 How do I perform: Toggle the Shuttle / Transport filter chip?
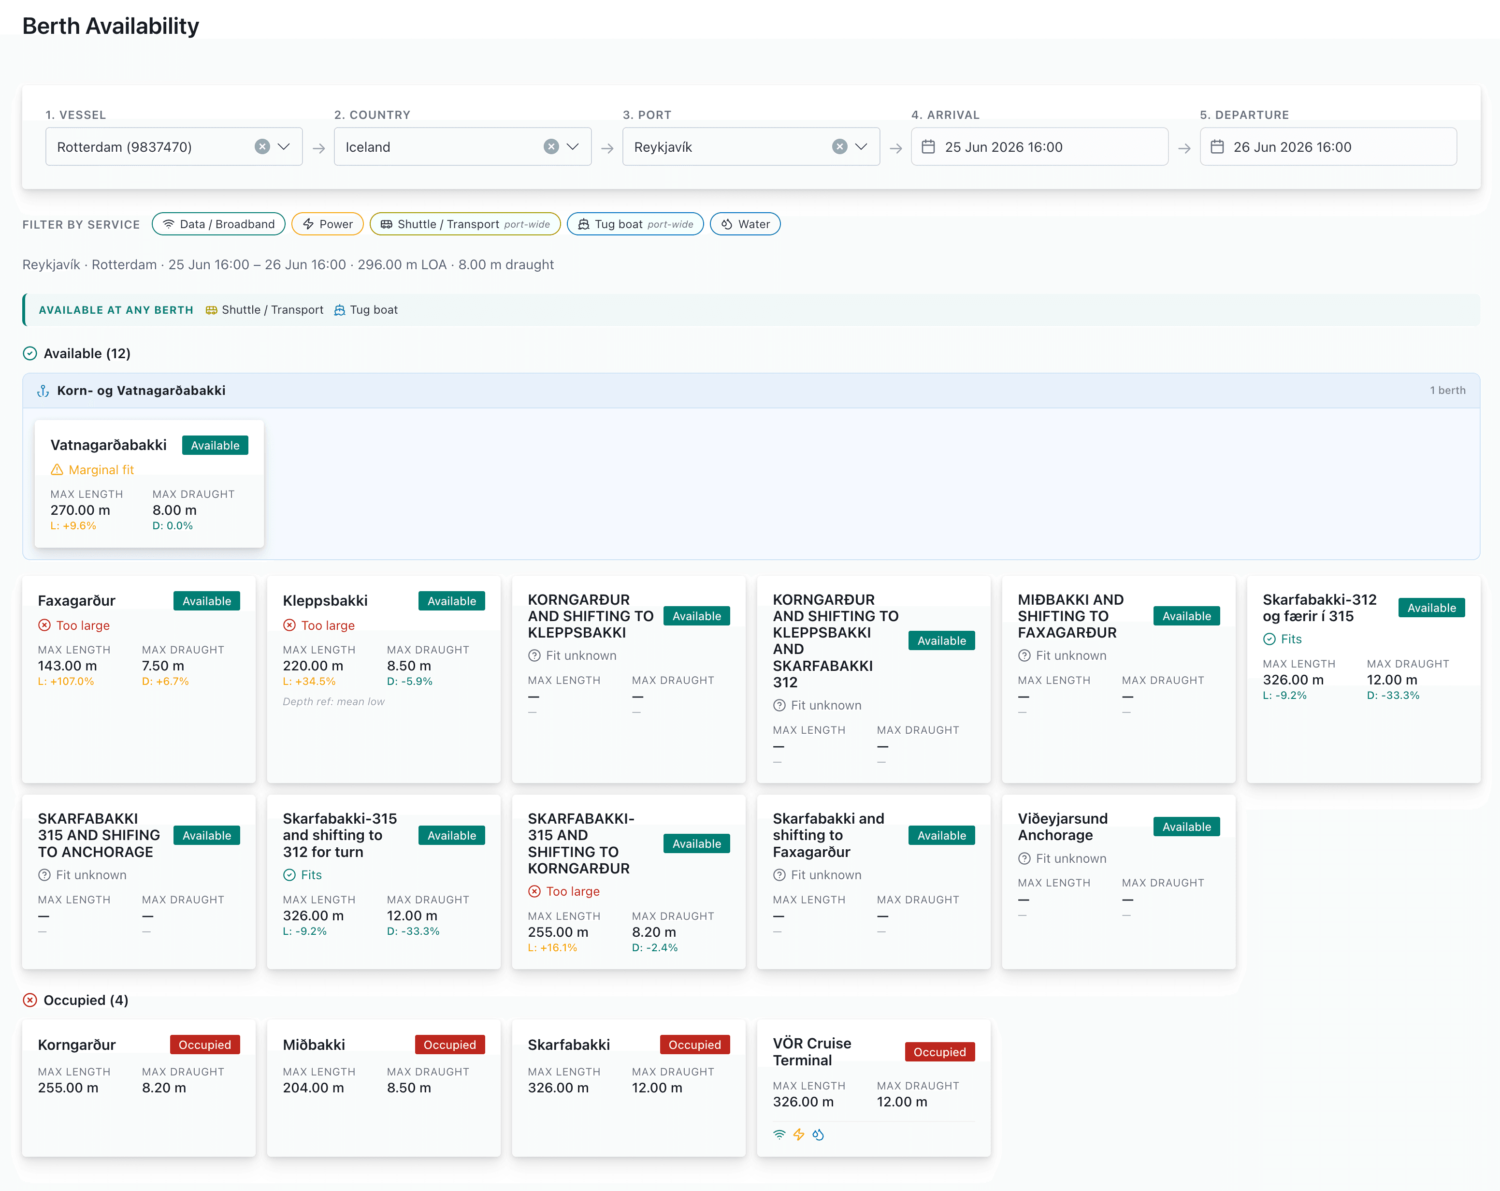[465, 224]
